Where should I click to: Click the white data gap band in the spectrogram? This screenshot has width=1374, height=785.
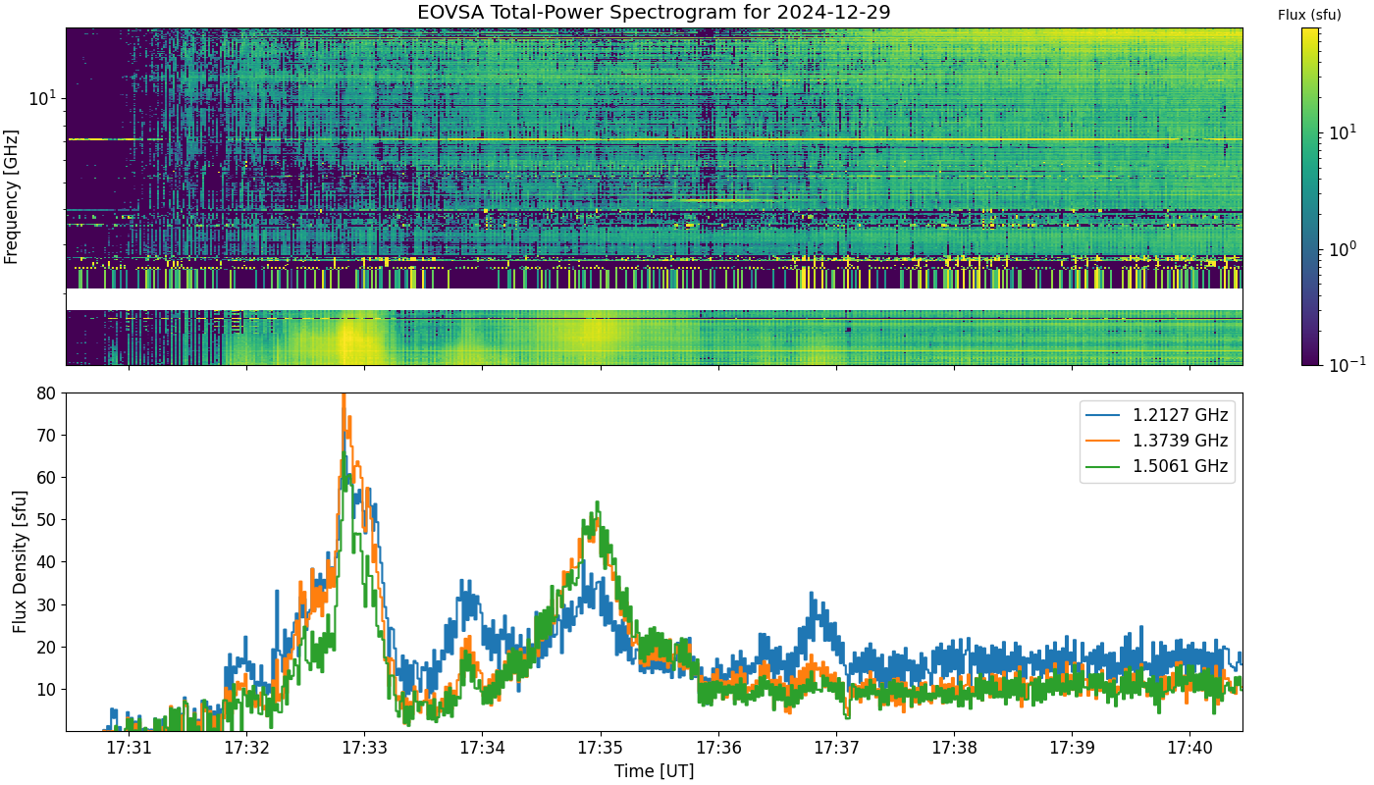point(655,299)
